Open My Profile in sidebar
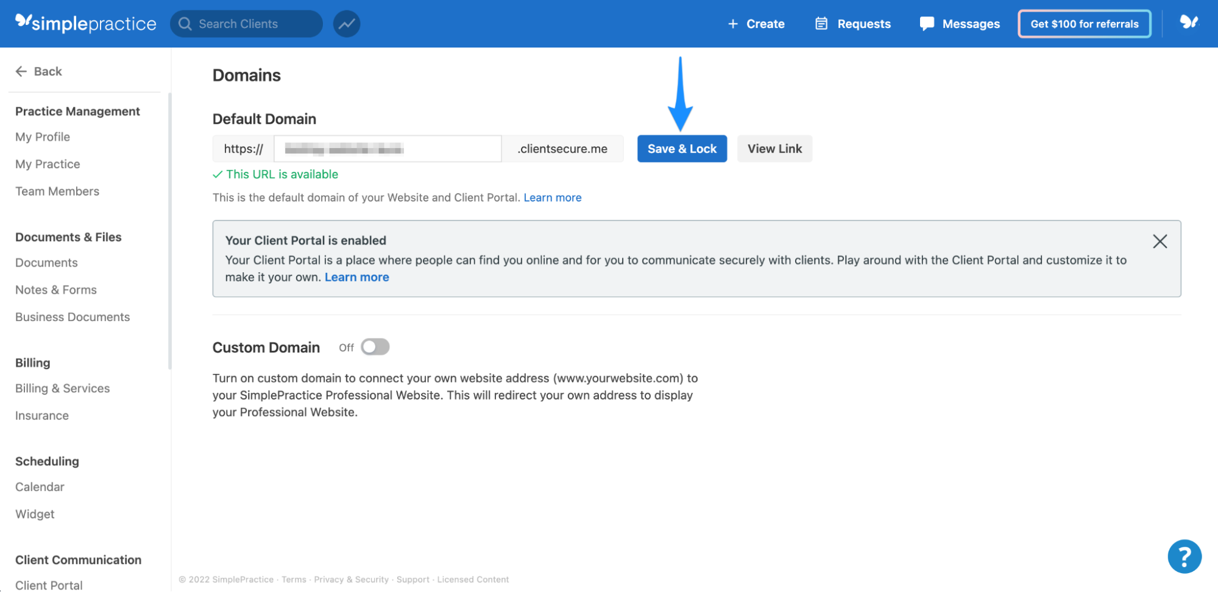This screenshot has height=592, width=1218. (43, 137)
